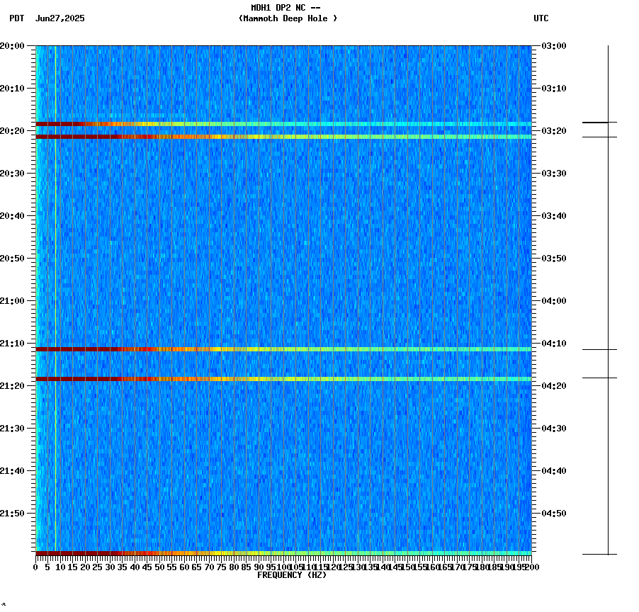Click the FREQUENCY (HZ) axis title
Viewport: 639px width, 612px height.
(x=293, y=575)
